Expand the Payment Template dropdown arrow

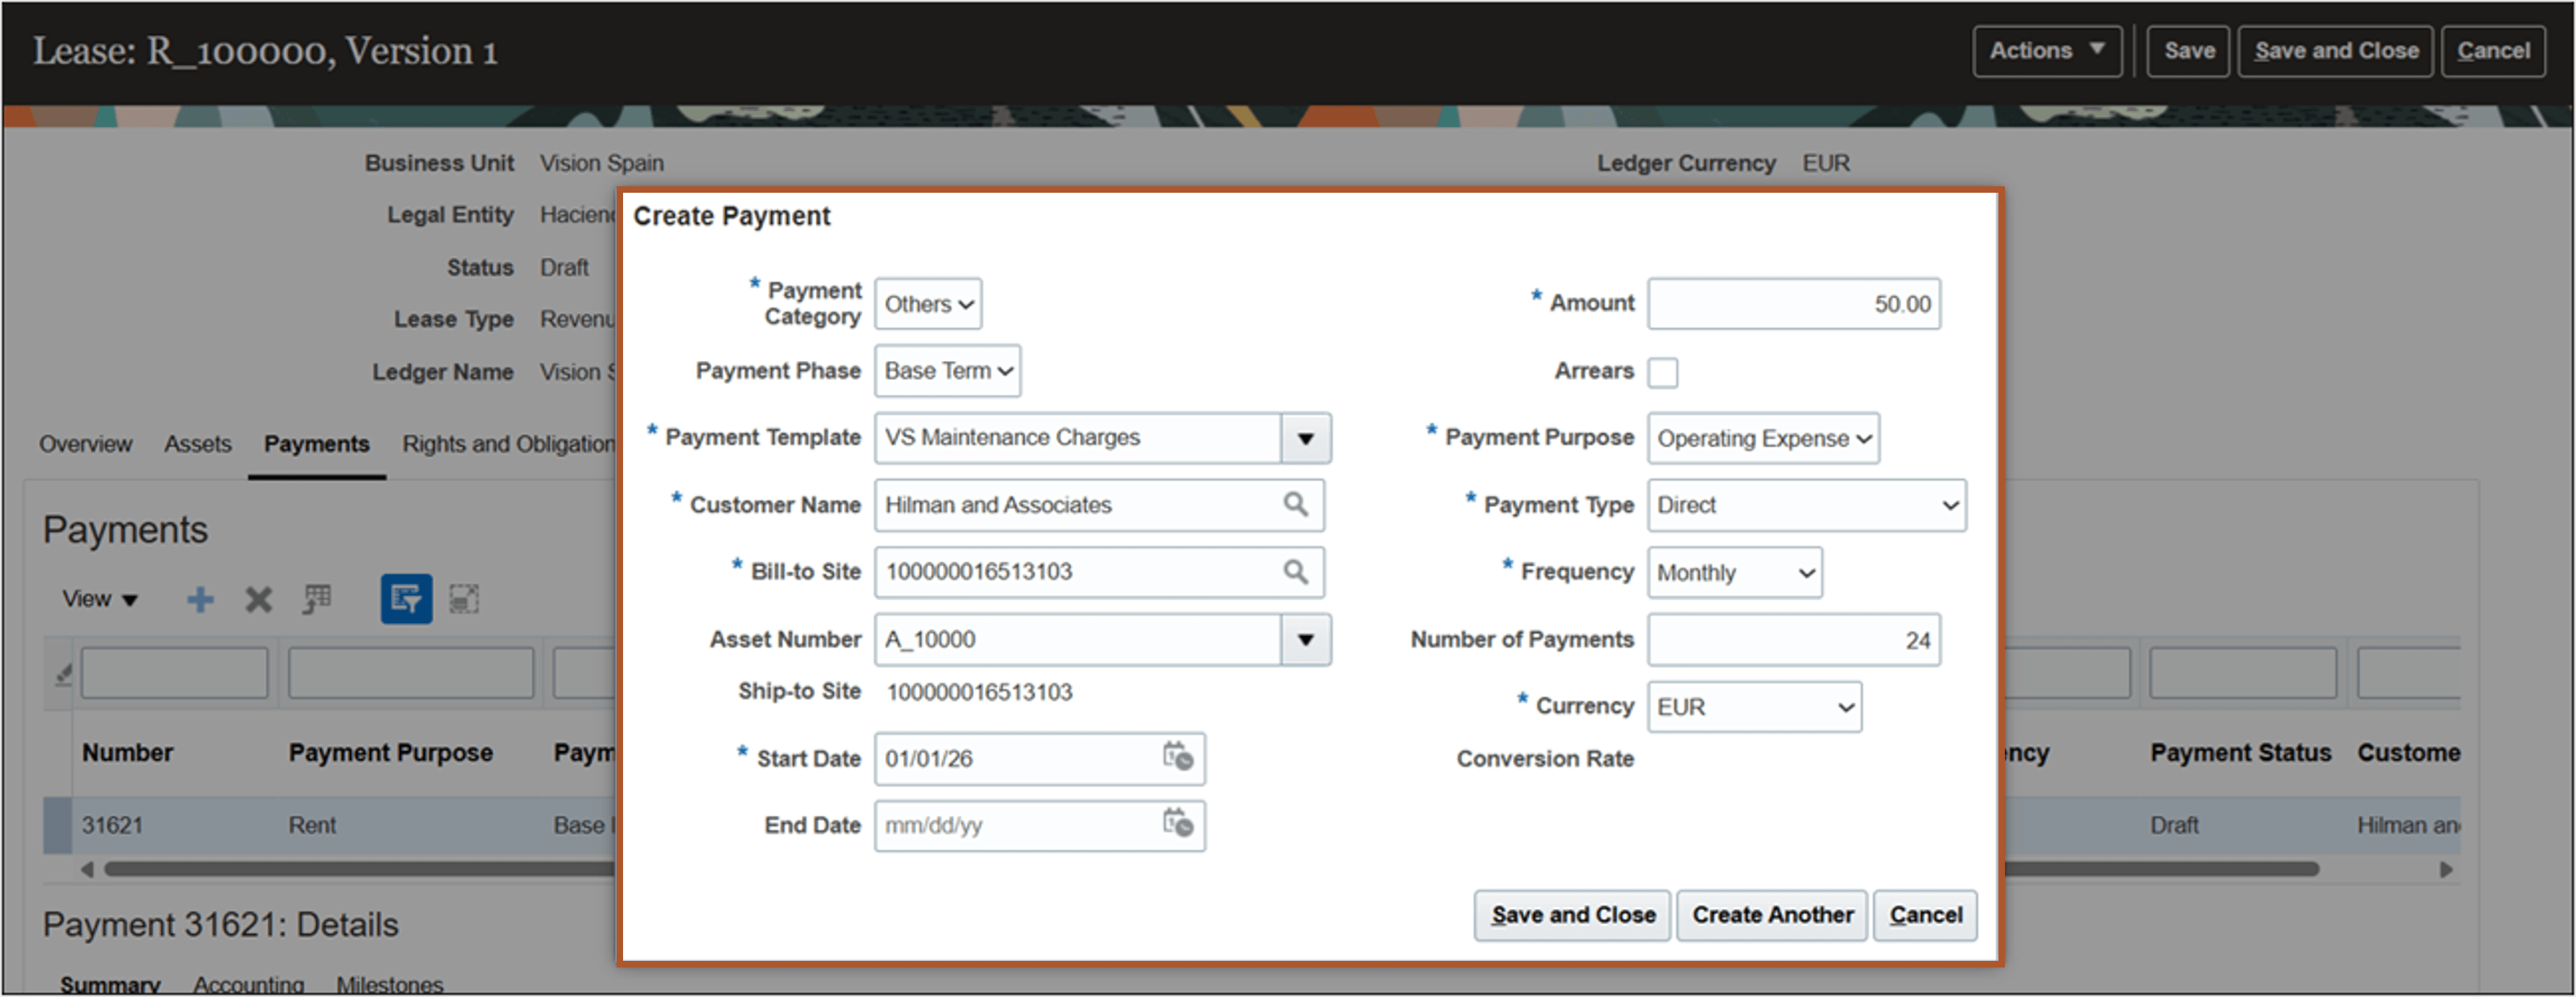1307,438
